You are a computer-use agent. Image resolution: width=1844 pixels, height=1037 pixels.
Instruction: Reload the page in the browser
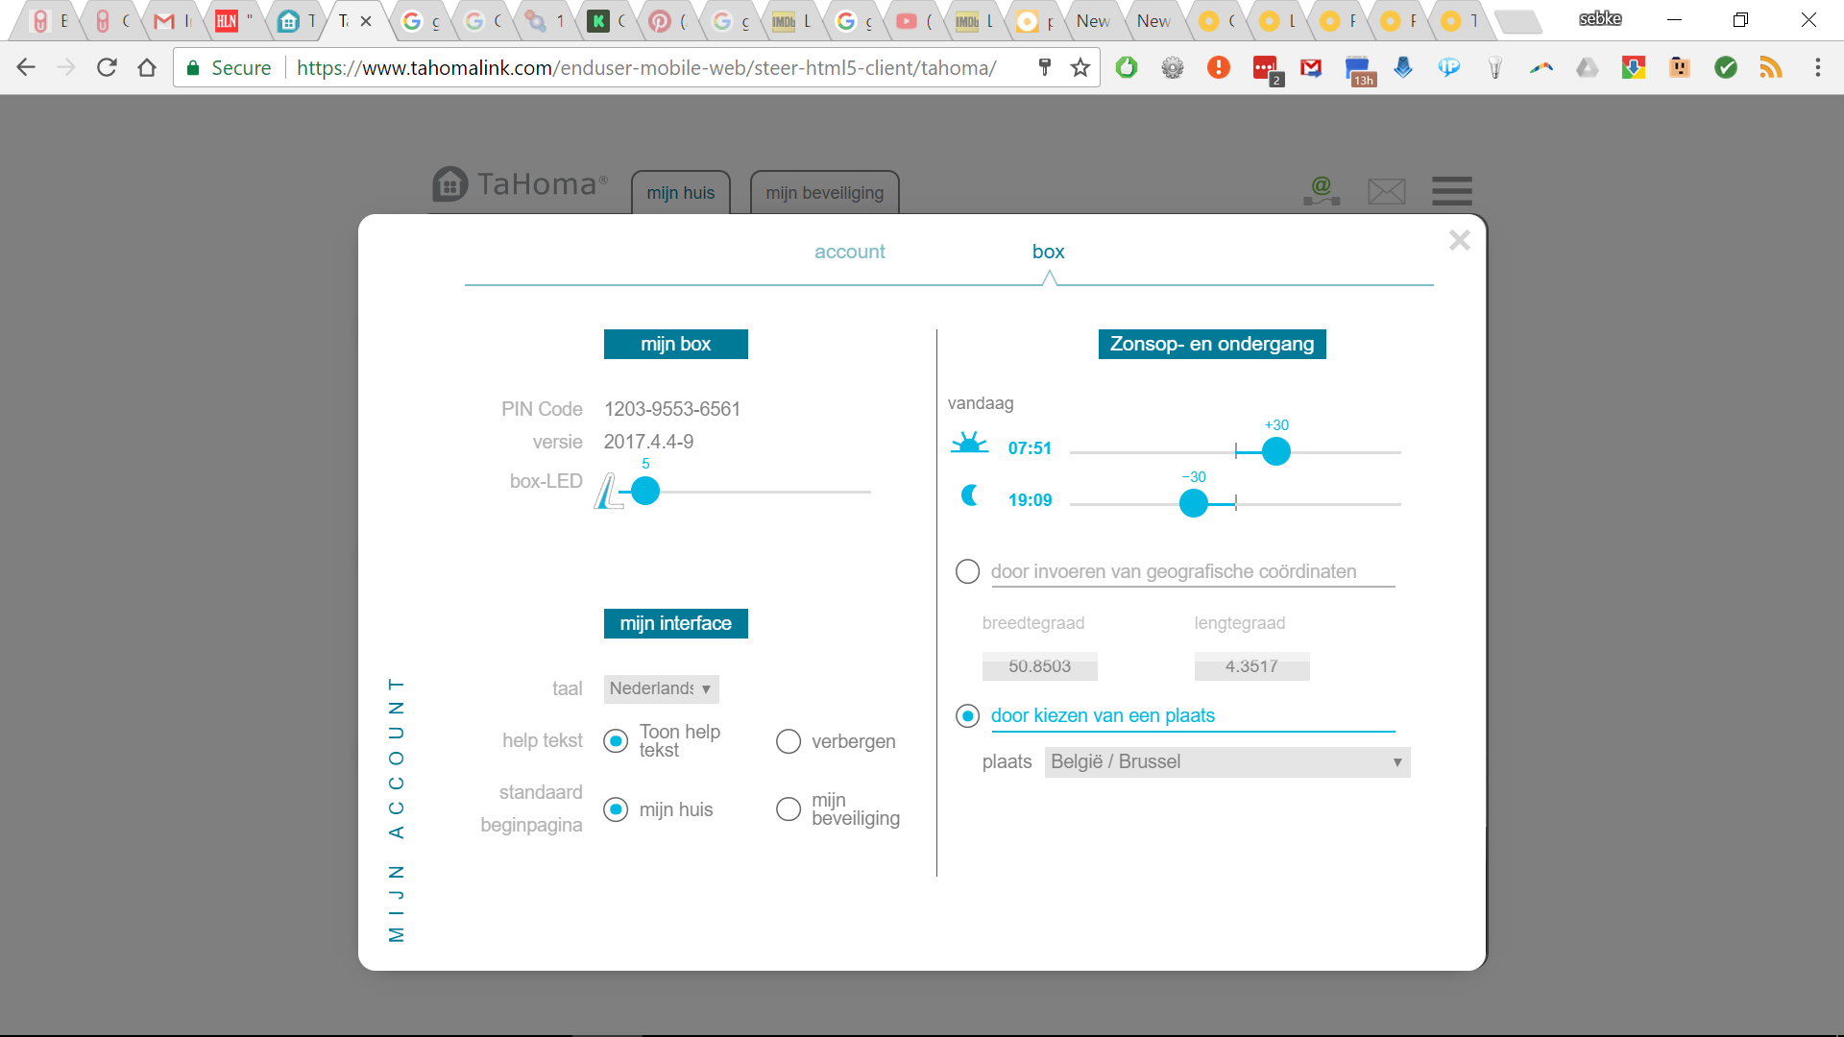(x=107, y=67)
